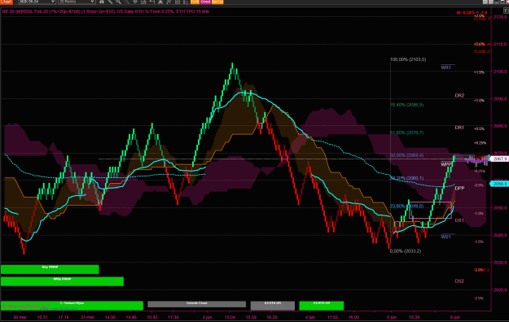Click the red W percent change readout
Image resolution: width=509 pixels, height=322 pixels.
[472, 13]
